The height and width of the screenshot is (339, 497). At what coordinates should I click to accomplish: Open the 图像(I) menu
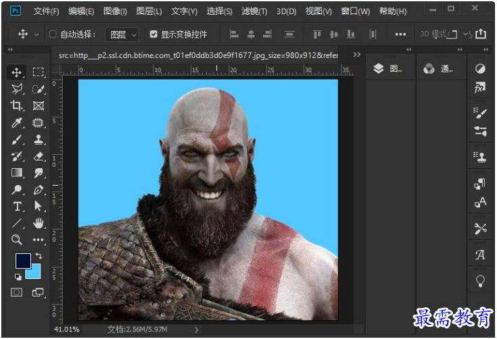click(116, 11)
